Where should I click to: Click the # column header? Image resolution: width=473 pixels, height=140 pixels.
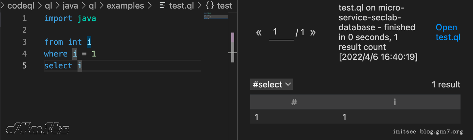point(294,102)
